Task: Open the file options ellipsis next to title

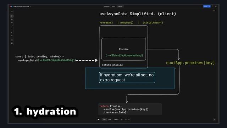Action: 31,6
